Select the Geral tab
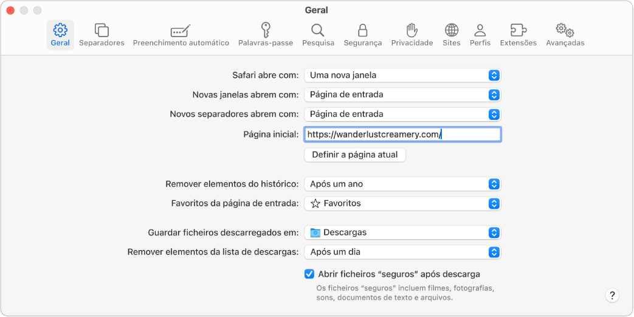This screenshot has height=317, width=634. (60, 35)
